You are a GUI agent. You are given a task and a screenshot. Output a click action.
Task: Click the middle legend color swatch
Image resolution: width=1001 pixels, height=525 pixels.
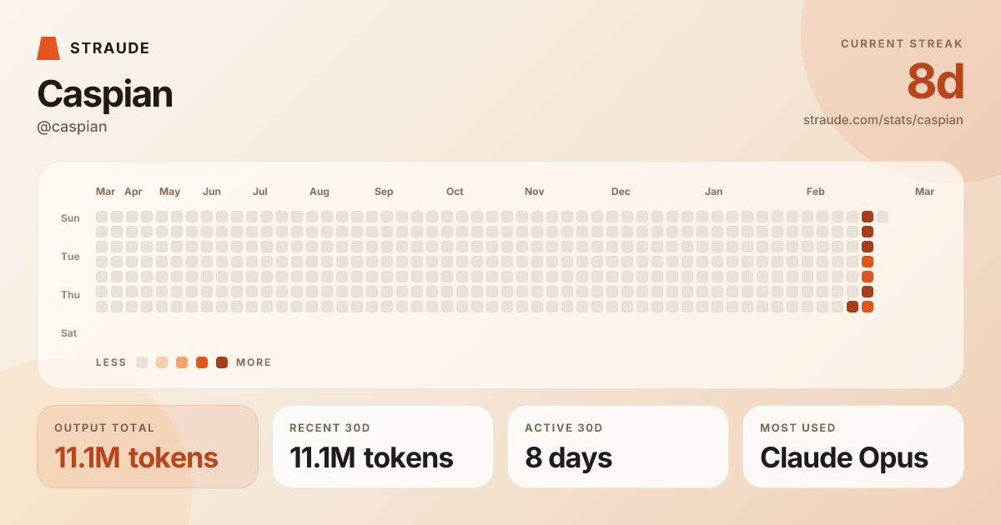[x=182, y=362]
